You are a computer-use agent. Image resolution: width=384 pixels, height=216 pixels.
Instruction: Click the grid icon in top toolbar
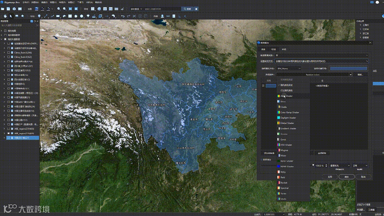point(93,9)
